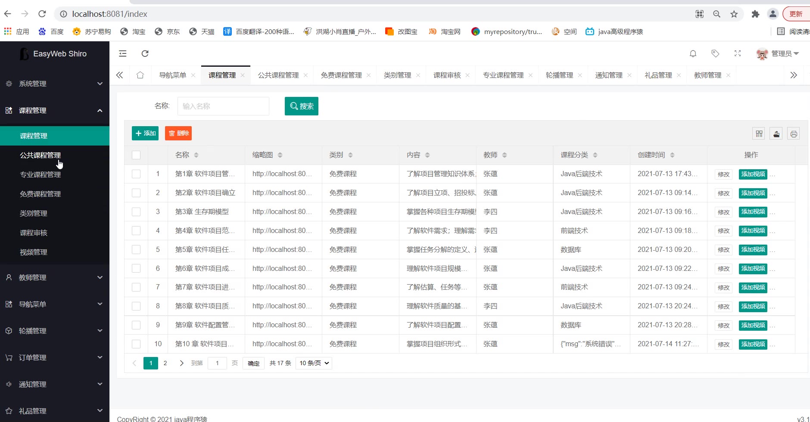Open 专业课程管理 in the sidebar
Viewport: 810px width, 422px height.
coord(40,174)
